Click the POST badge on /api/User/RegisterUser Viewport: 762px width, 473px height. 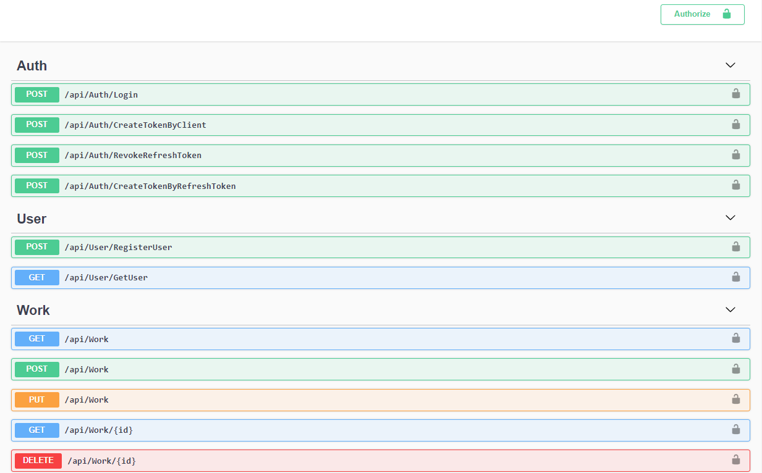point(36,247)
